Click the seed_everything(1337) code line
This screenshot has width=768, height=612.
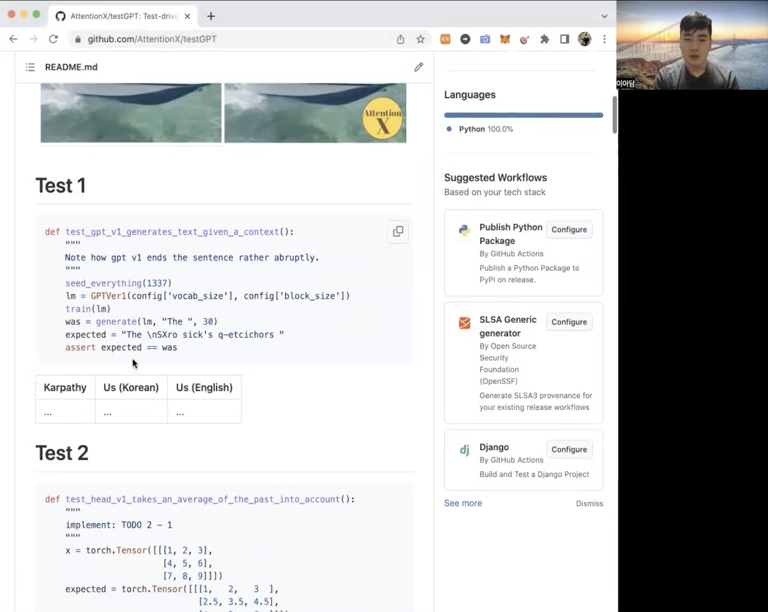tap(118, 283)
